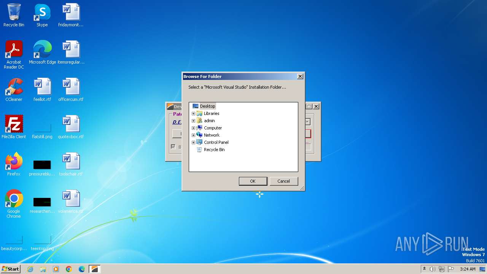Select the Microsoft Edge desktop shortcut

[42, 53]
